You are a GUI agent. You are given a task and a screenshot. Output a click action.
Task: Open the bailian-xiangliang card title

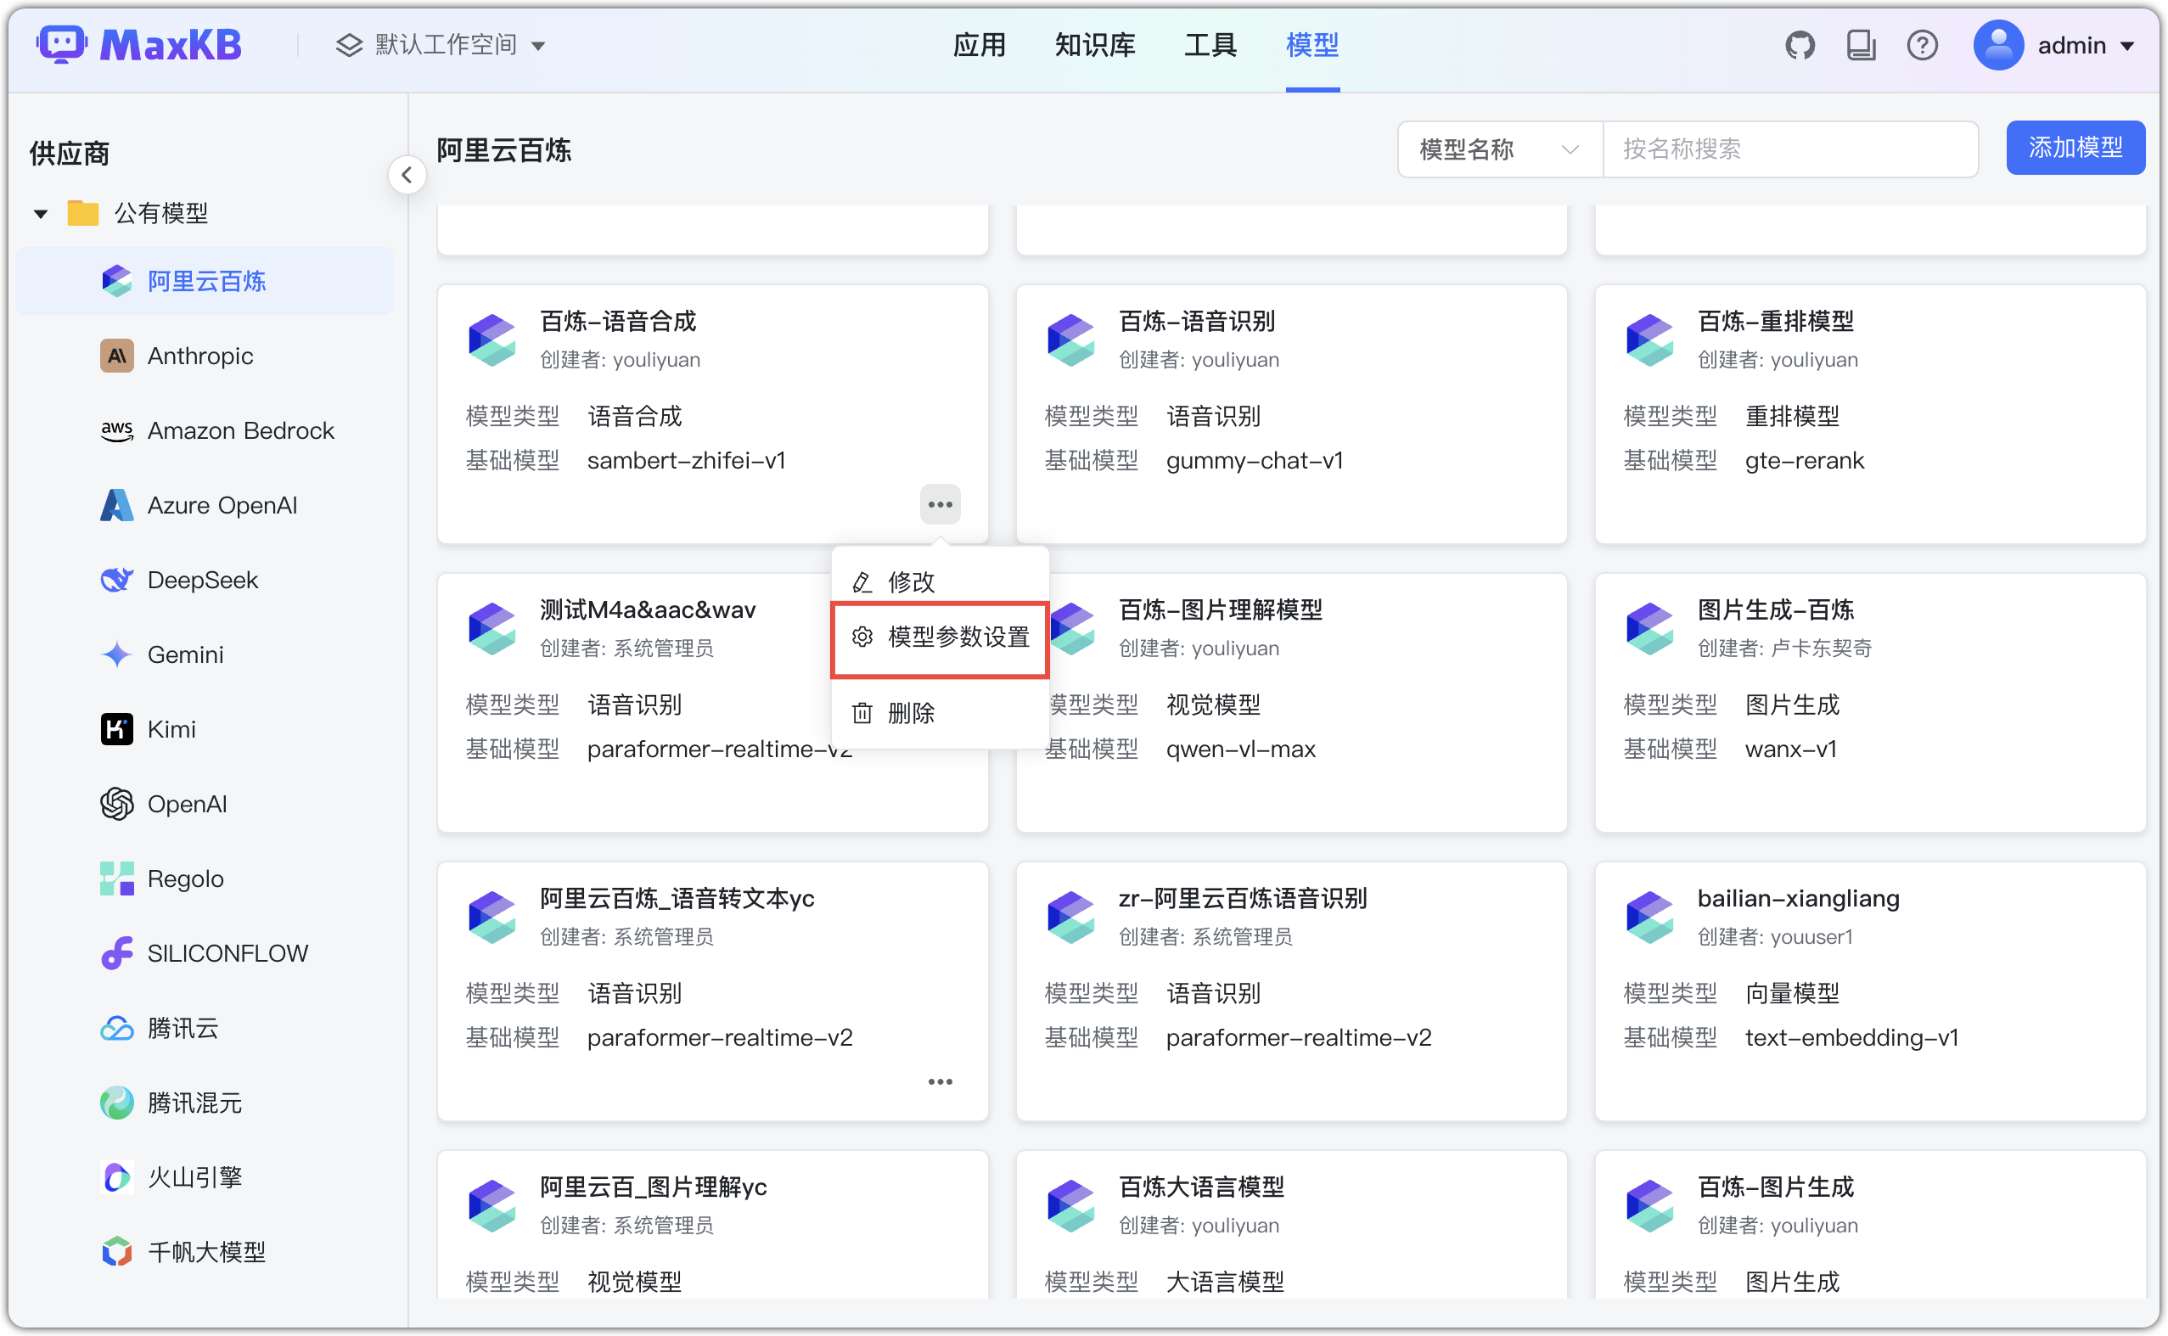tap(1798, 899)
